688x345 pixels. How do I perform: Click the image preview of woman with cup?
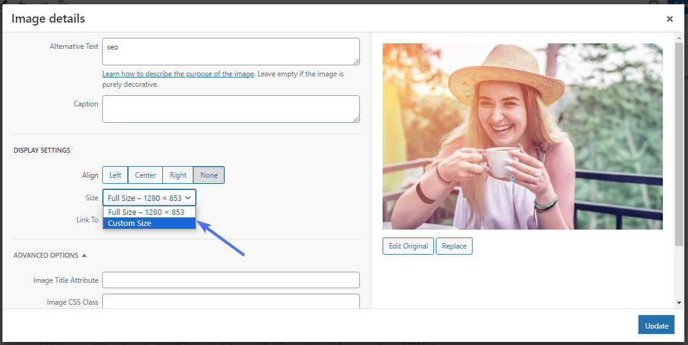coord(523,136)
